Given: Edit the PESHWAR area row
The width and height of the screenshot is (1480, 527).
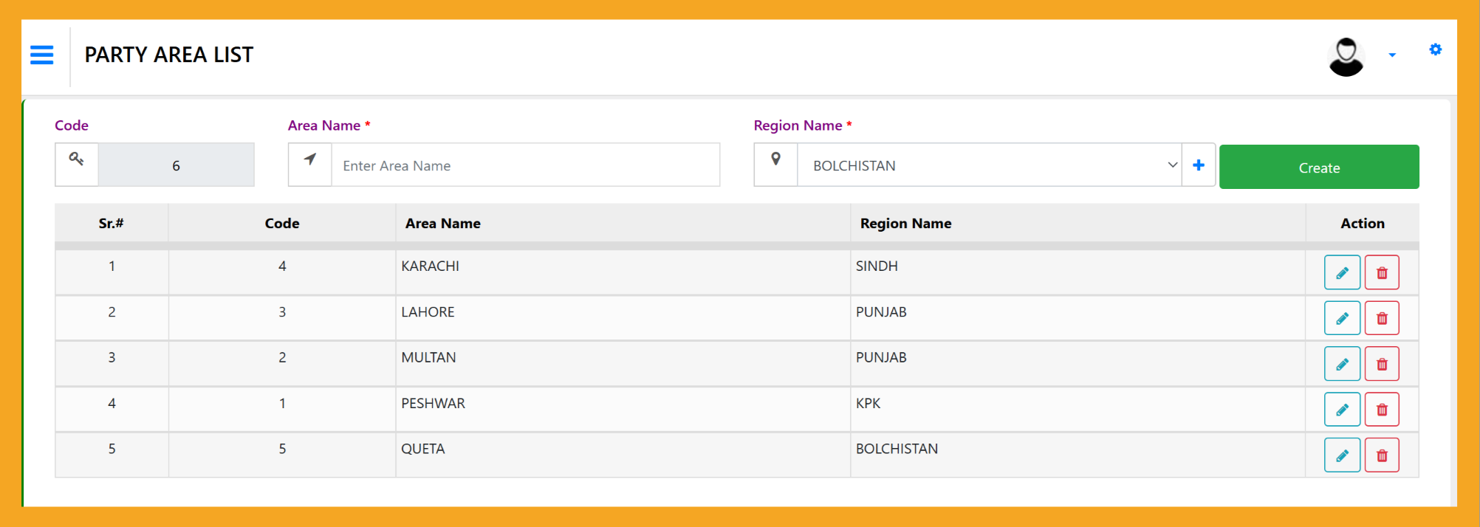Looking at the screenshot, I should click(1342, 410).
